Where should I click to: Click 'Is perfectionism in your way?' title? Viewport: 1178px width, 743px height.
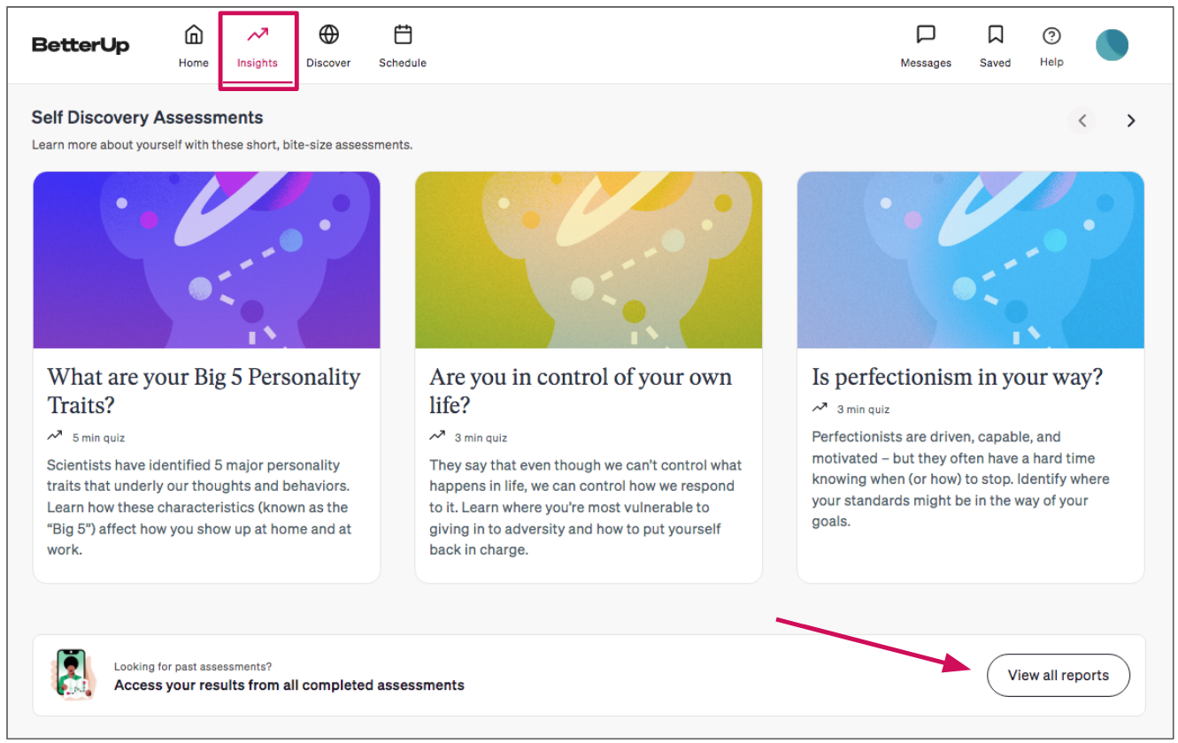click(958, 377)
